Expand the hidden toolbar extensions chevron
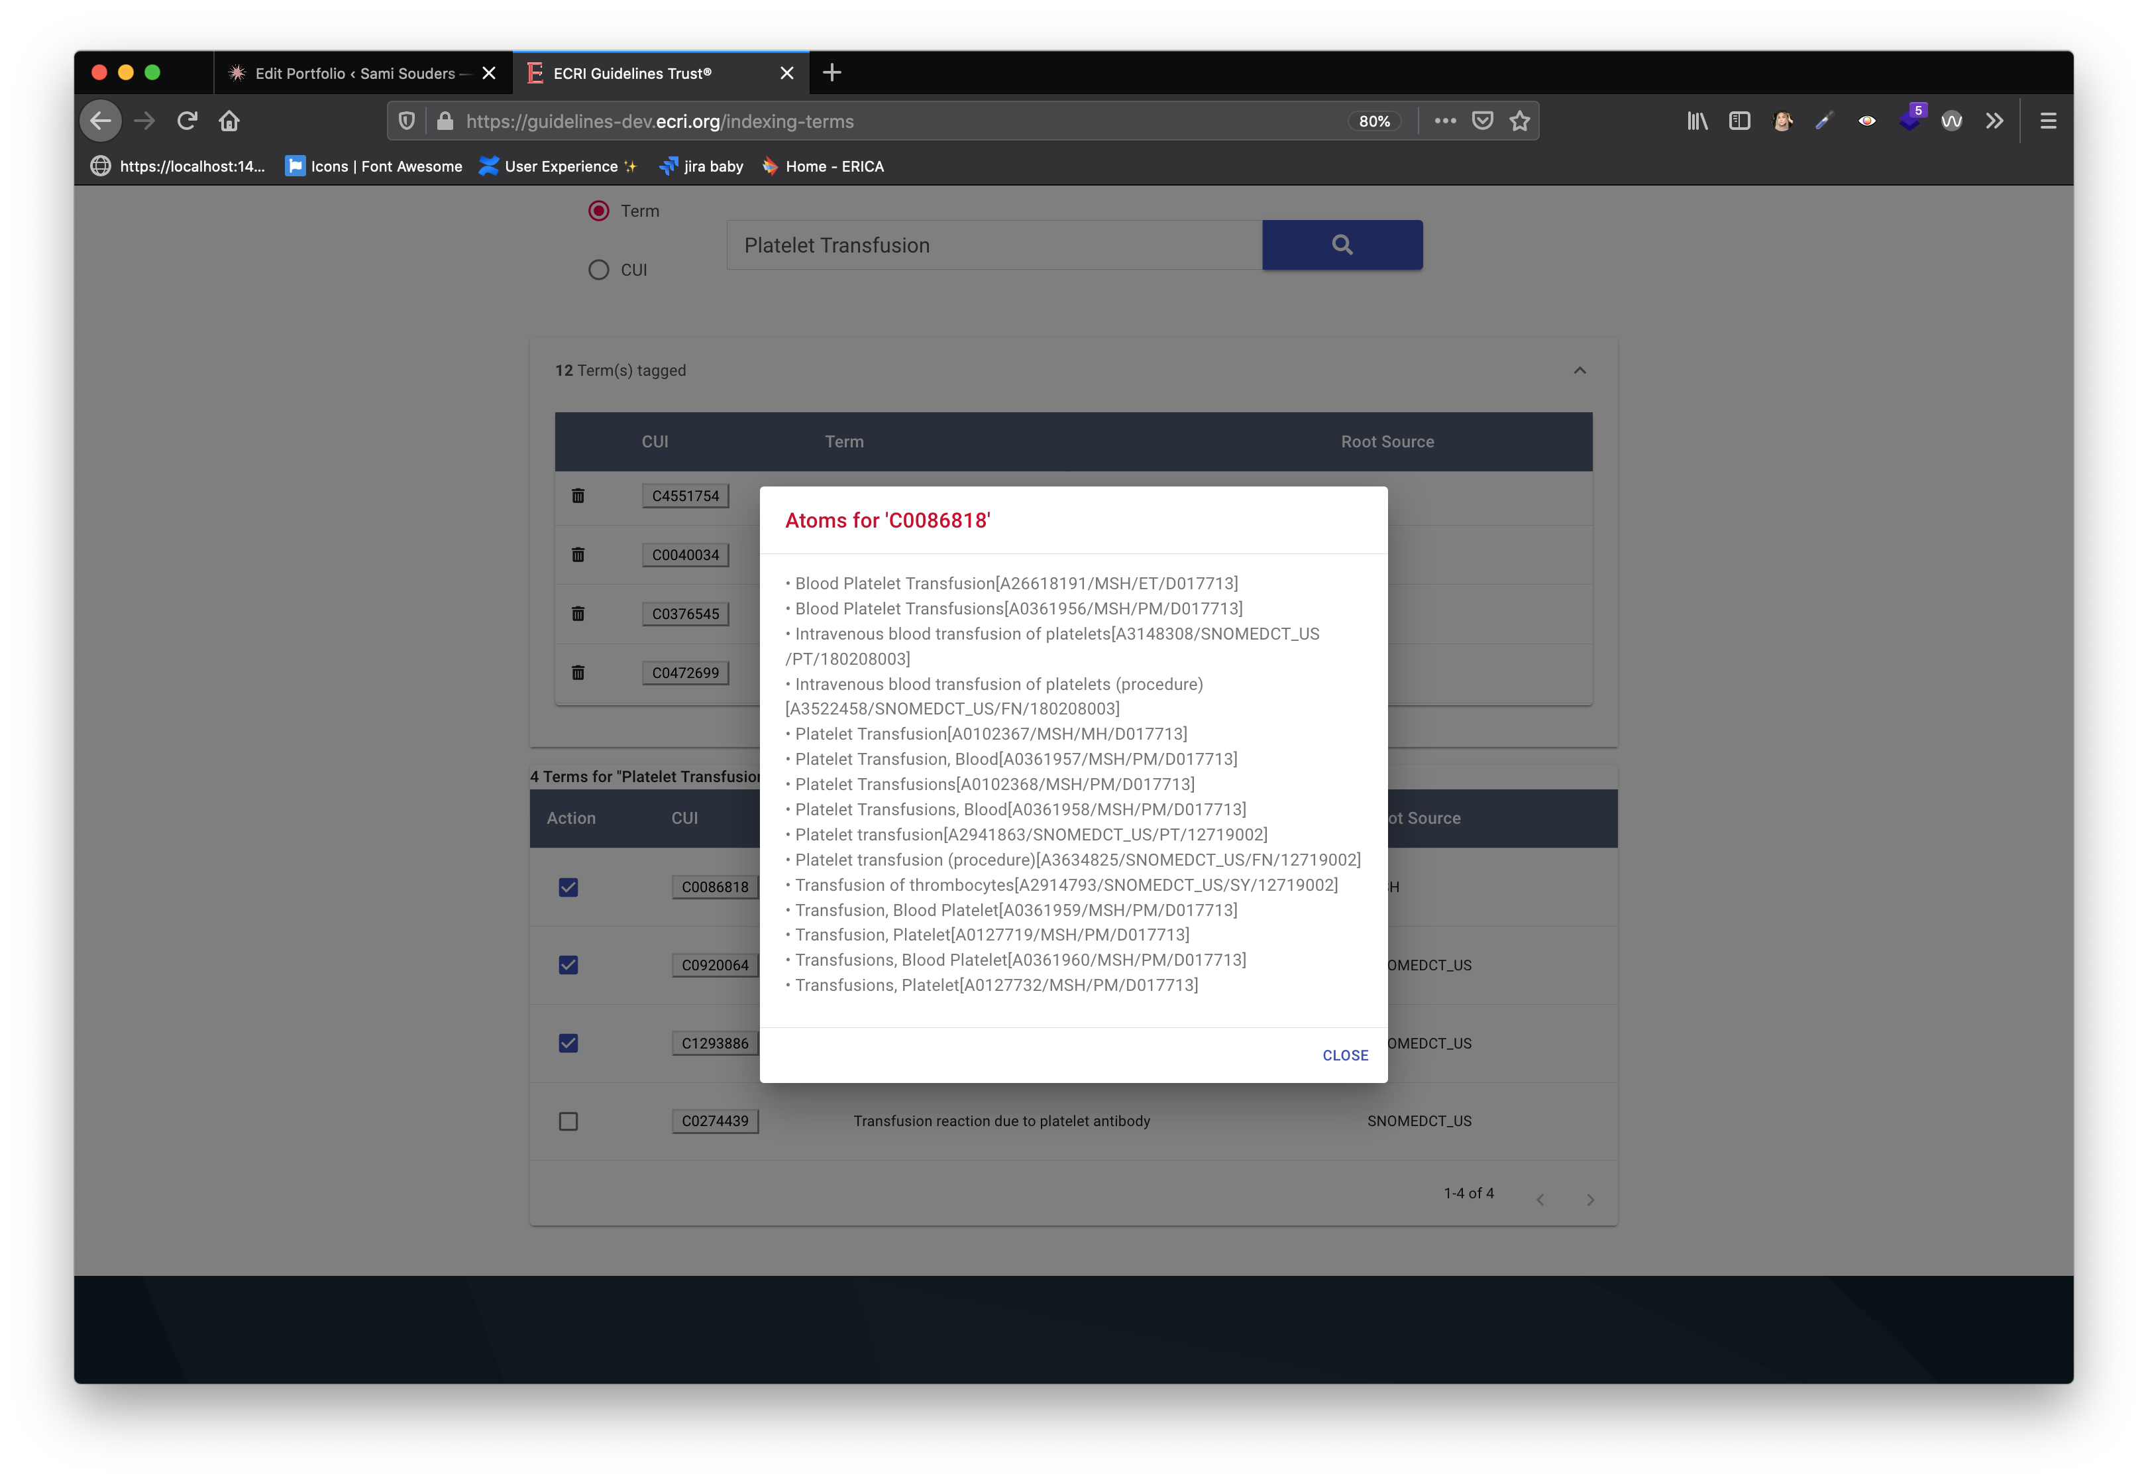 tap(1994, 121)
